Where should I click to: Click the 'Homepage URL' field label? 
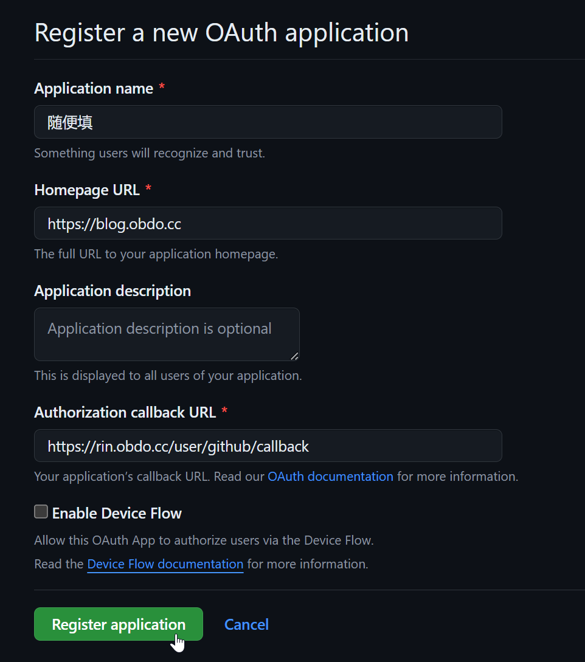click(x=87, y=190)
